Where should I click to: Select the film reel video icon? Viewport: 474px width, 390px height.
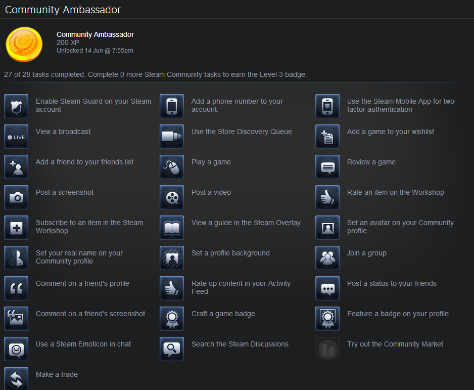(x=172, y=197)
